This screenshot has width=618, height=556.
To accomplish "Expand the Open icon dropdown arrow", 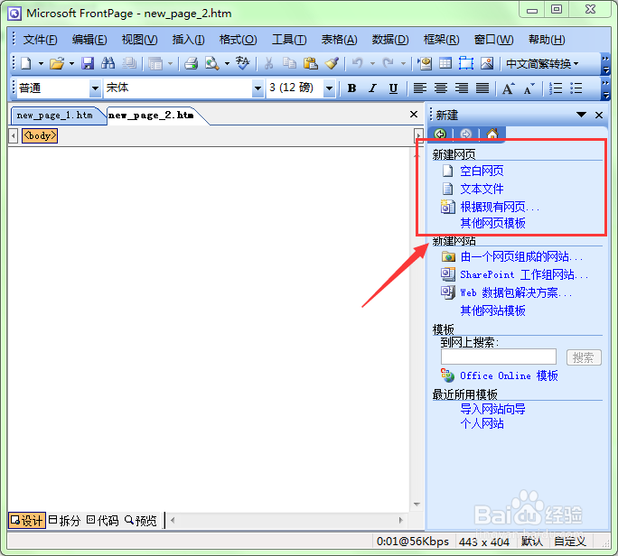I will [71, 63].
